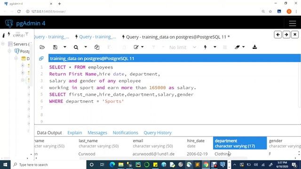Image resolution: width=301 pixels, height=169 pixels.
Task: Select the Databases cylinder icon node
Action: [24, 58]
